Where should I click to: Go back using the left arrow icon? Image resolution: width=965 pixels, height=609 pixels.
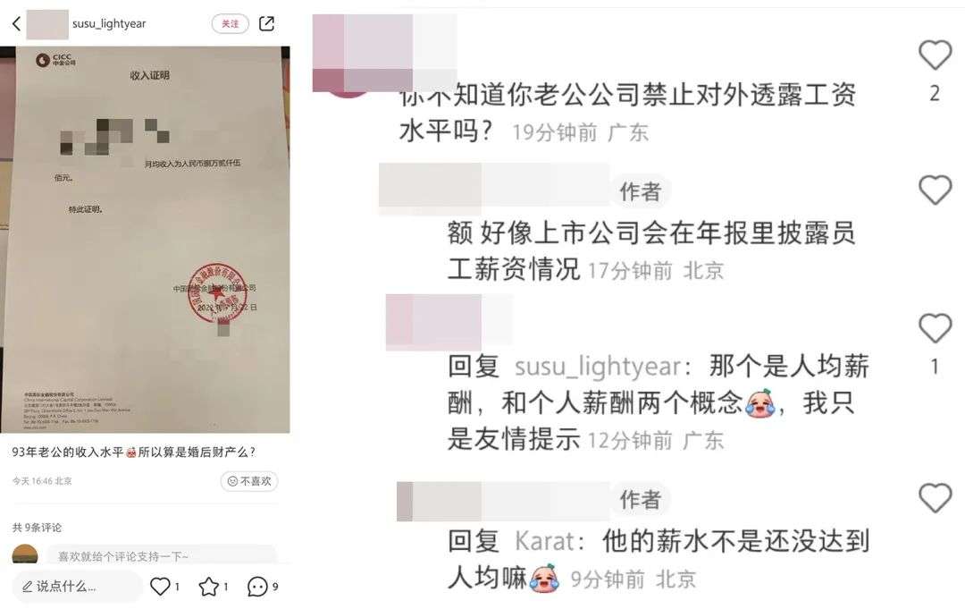tap(17, 24)
